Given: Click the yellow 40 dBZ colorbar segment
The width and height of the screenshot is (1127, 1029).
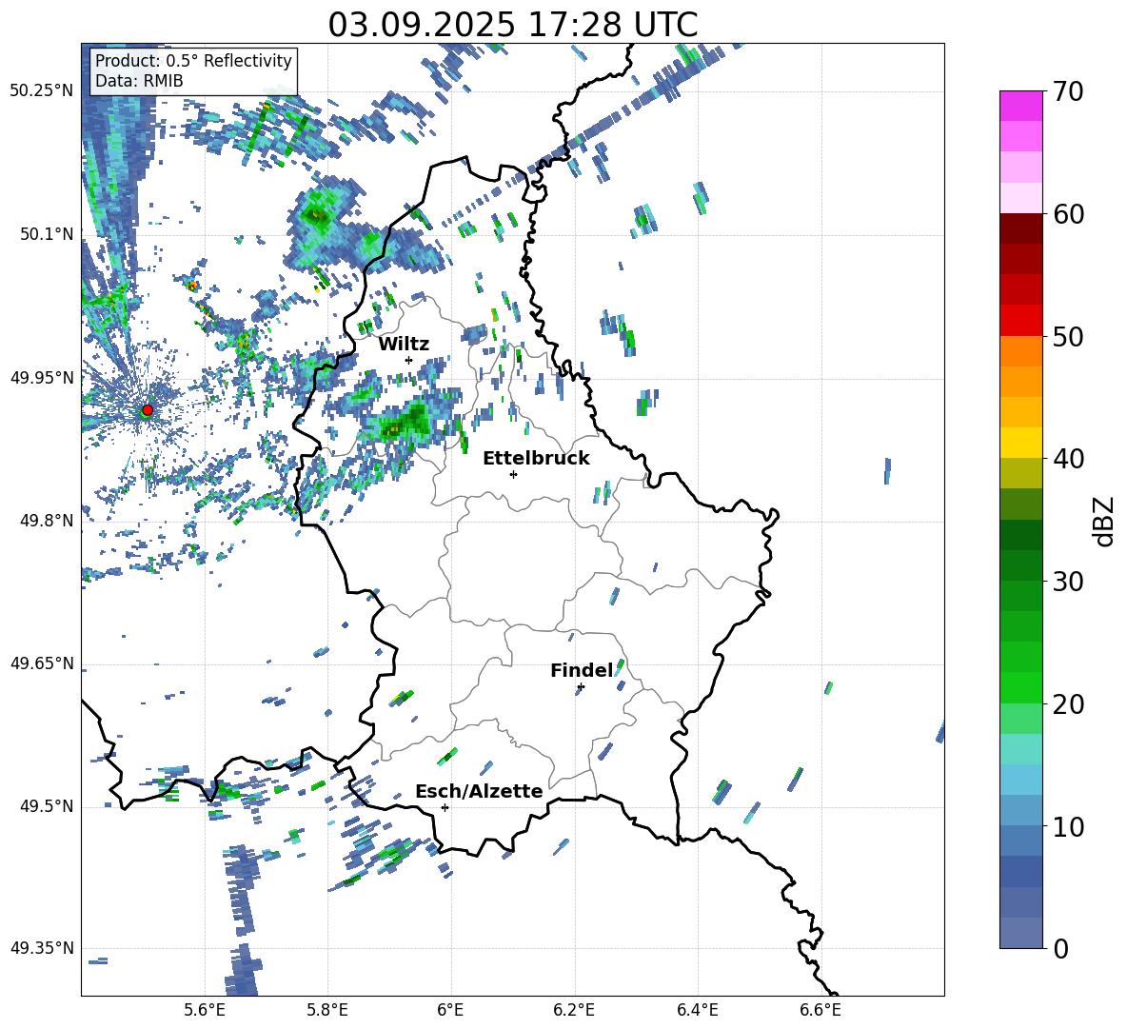Looking at the screenshot, I should click(1021, 444).
